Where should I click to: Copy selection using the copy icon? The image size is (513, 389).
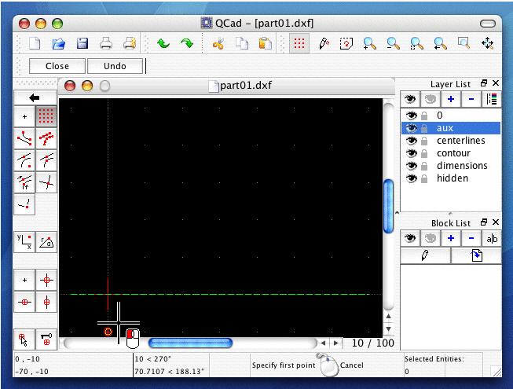tap(242, 43)
